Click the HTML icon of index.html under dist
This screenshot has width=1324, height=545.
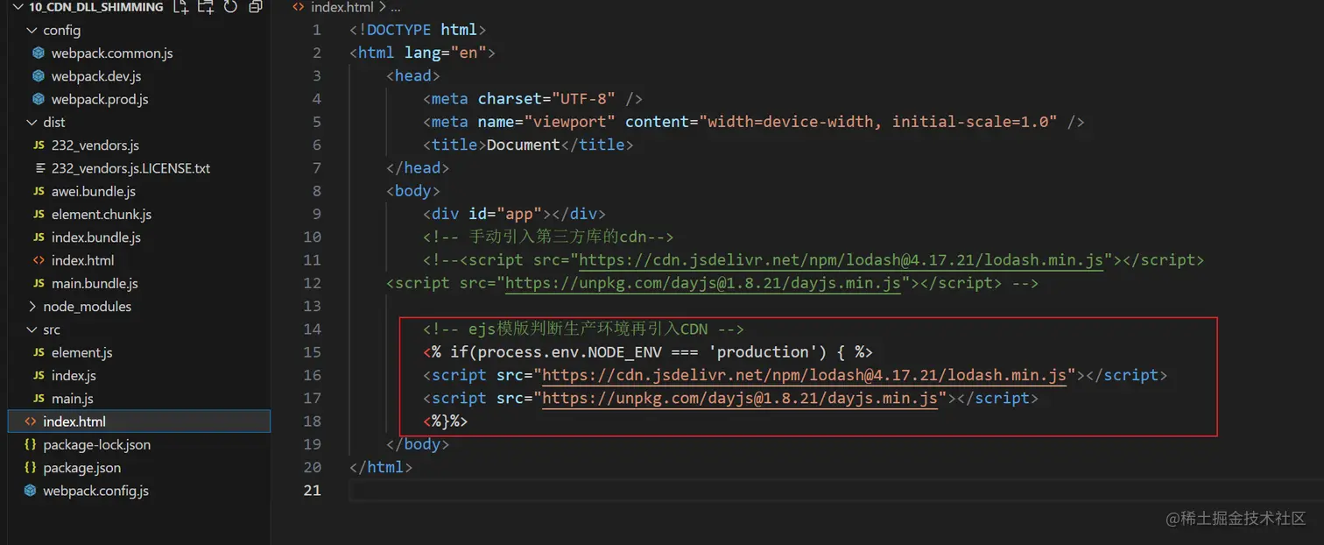pyautogui.click(x=39, y=260)
